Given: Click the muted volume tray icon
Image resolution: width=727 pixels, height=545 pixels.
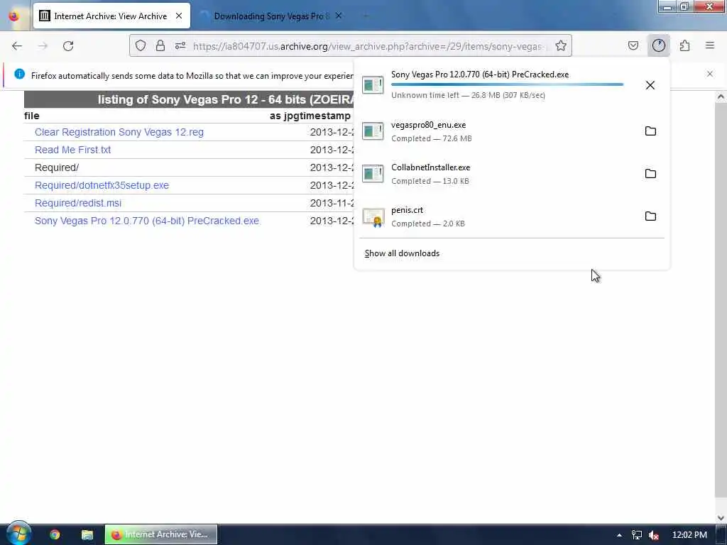Looking at the screenshot, I should 654,535.
